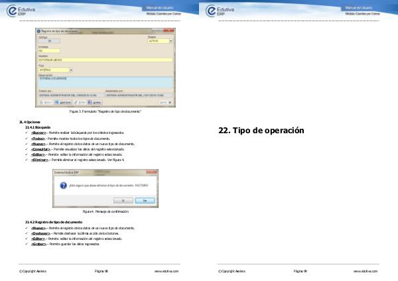The width and height of the screenshot is (398, 281).
Task: Click the www.edutiva.com link on right page
Action: pos(365,272)
